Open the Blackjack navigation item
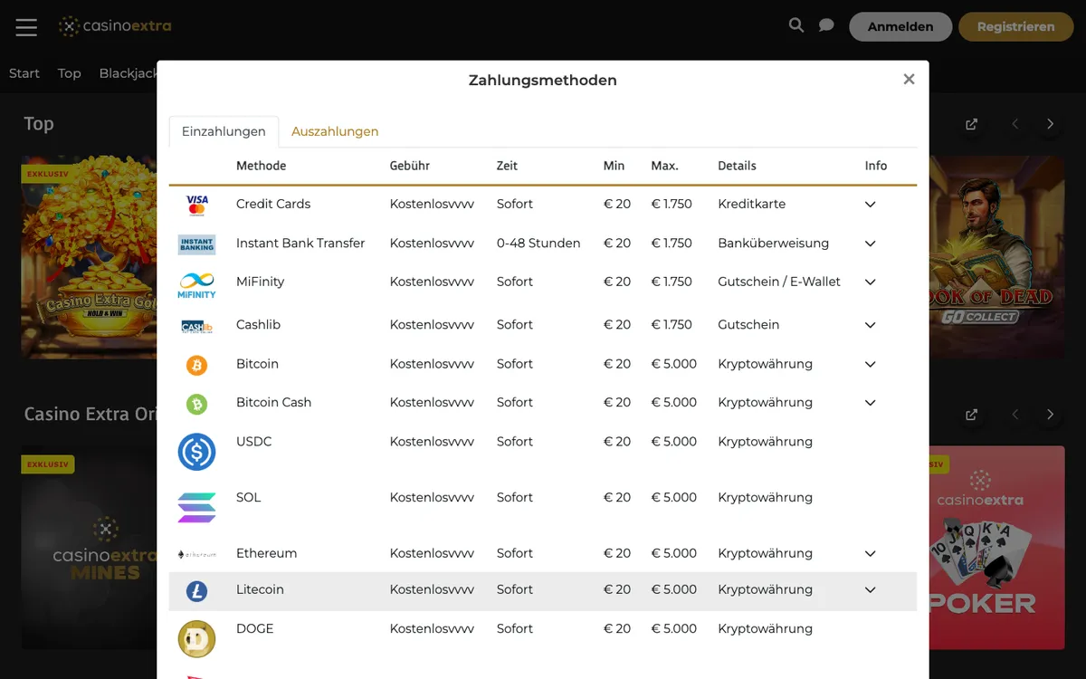1086x679 pixels. [x=129, y=73]
